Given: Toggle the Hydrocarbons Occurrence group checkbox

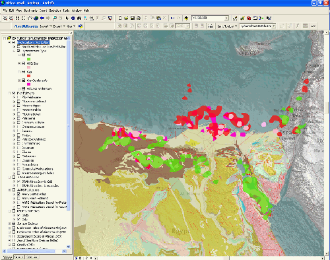Looking at the screenshot, I should [x=14, y=42].
